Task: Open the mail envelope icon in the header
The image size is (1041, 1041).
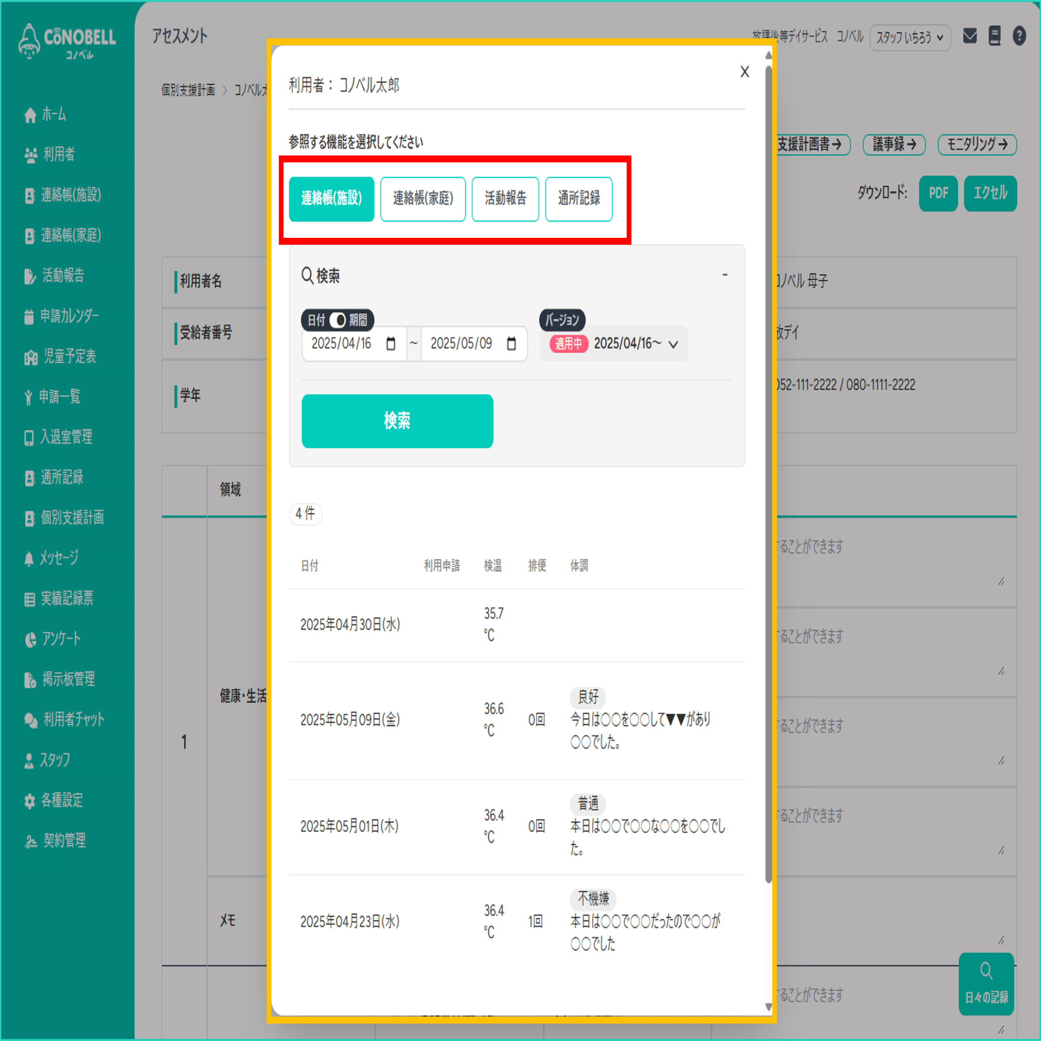Action: 969,35
